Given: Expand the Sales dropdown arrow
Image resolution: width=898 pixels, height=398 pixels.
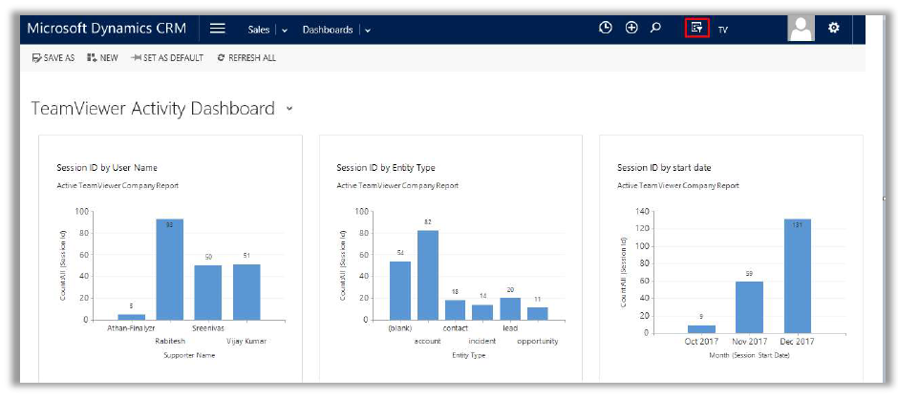Looking at the screenshot, I should (x=285, y=31).
